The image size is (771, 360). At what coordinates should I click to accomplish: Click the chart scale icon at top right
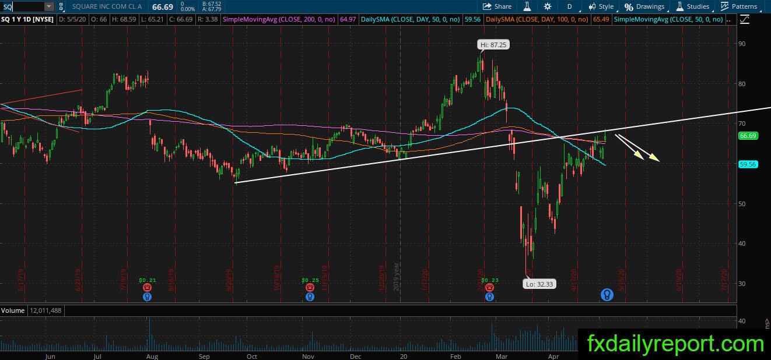[744, 19]
